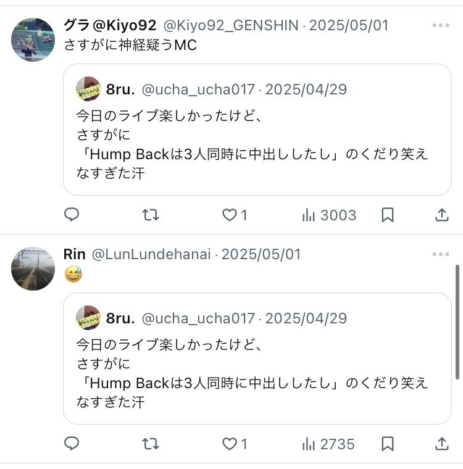Bookmark Rin's post
Viewport: 463px width, 469px height.
pyautogui.click(x=388, y=444)
